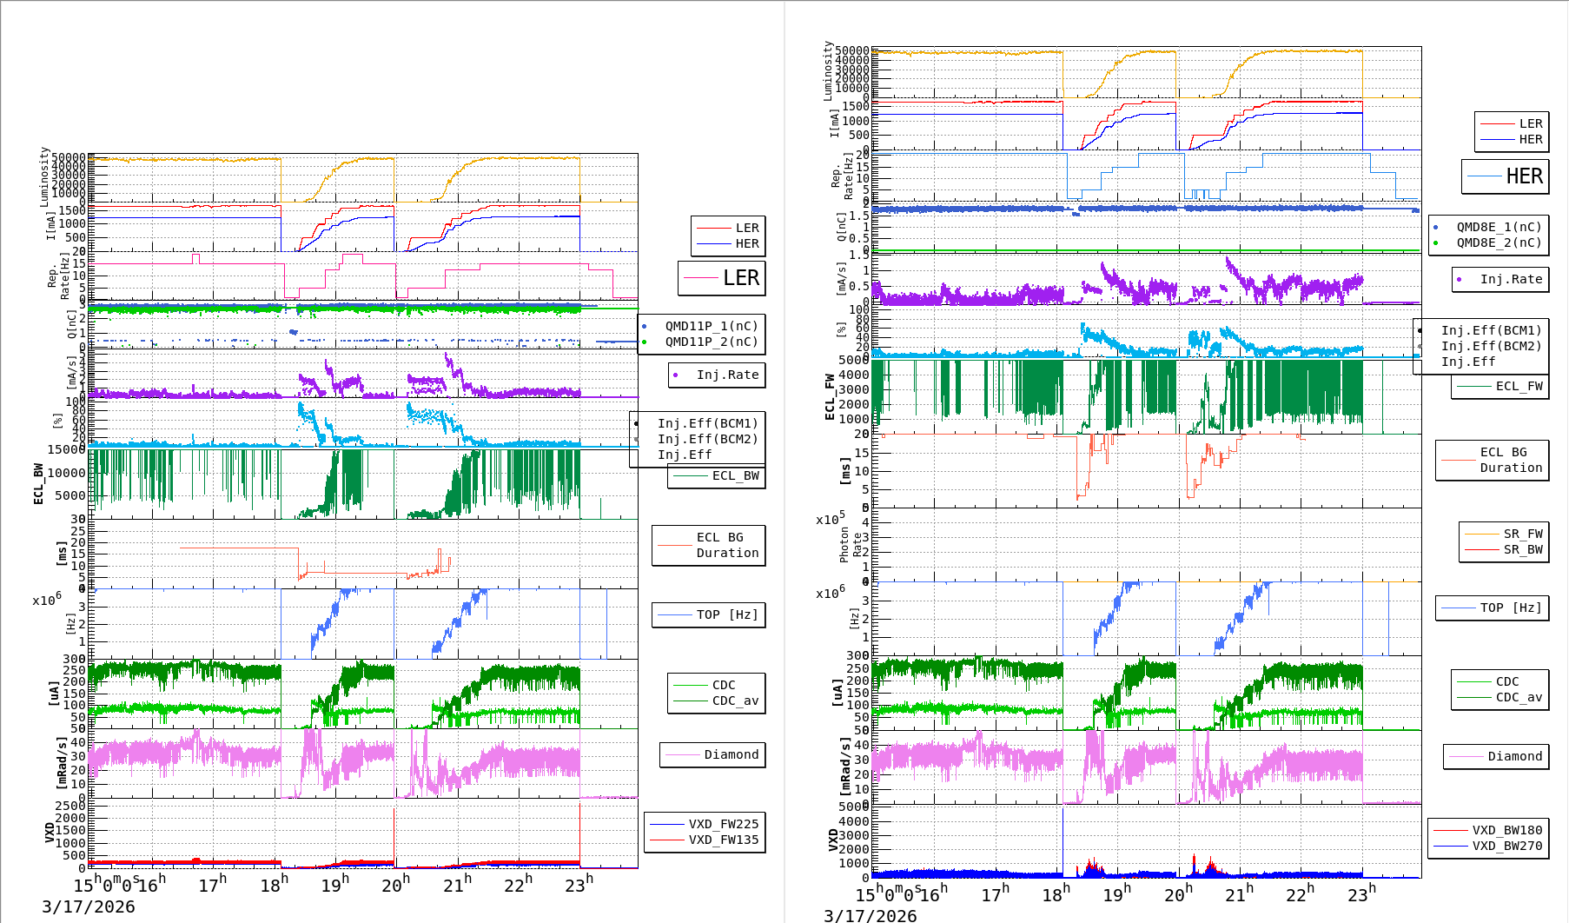Viewport: 1569px width, 923px height.
Task: Pick the QMD8E_2(nC) legend entry
Action: pyautogui.click(x=1498, y=242)
